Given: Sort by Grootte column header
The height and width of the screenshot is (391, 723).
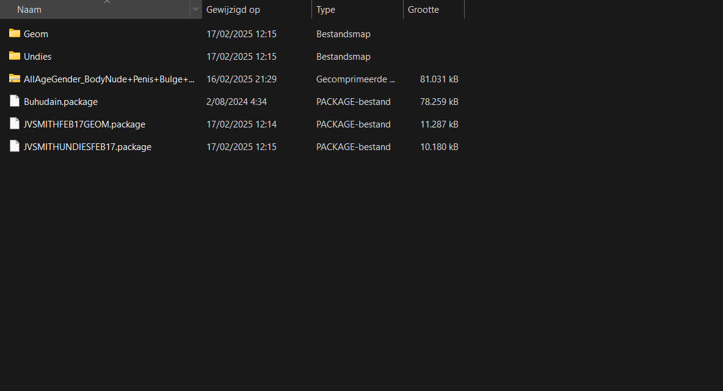Looking at the screenshot, I should [x=423, y=10].
